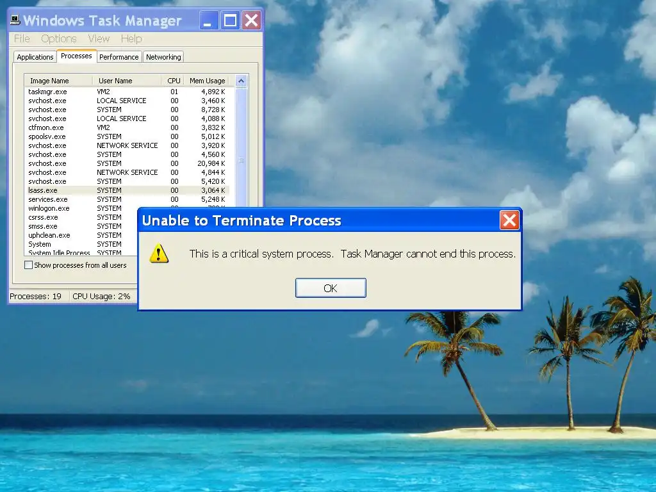Select the uphclean.exe process row
Image resolution: width=656 pixels, height=492 pixels.
click(x=81, y=235)
